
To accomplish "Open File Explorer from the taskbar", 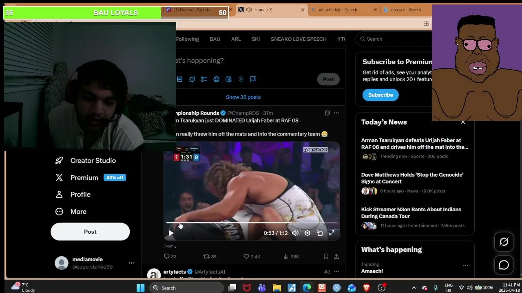I will [277, 288].
